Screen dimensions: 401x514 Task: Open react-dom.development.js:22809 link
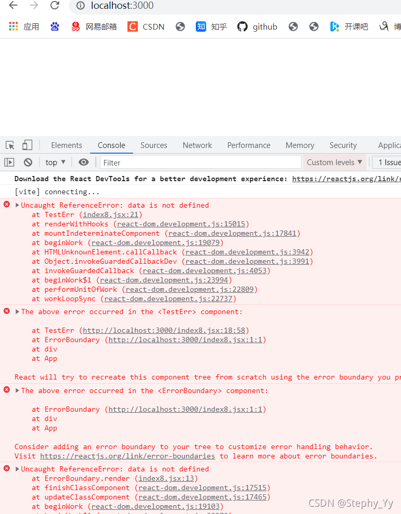(x=190, y=290)
